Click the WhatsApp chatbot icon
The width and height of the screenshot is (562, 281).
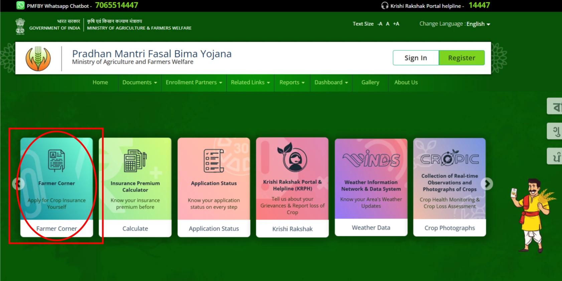click(20, 6)
